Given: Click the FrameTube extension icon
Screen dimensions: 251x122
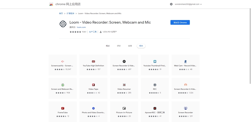Looking at the screenshot, I should (x=63, y=108).
